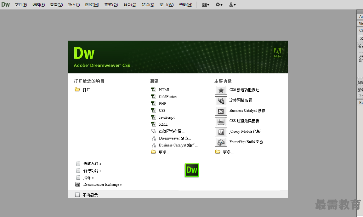Click the PHP link under 新建
Viewport: 363px width, 217px height.
162,104
